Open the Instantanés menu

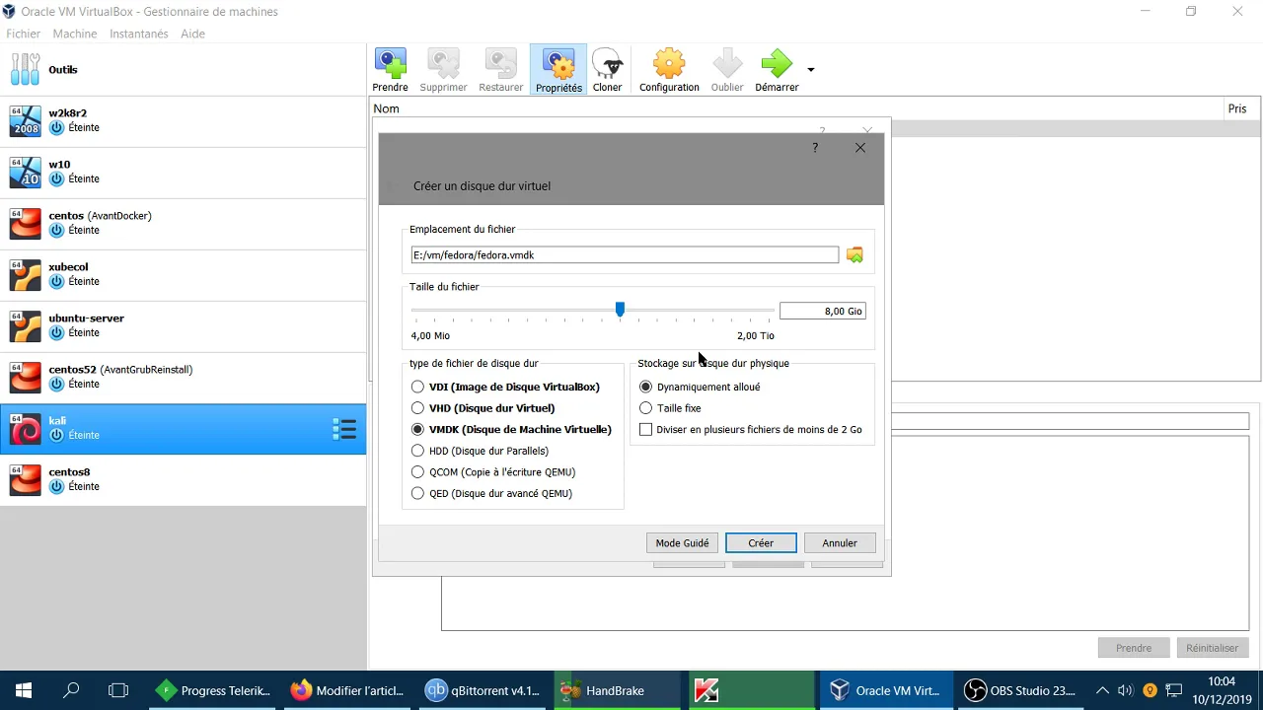click(139, 34)
